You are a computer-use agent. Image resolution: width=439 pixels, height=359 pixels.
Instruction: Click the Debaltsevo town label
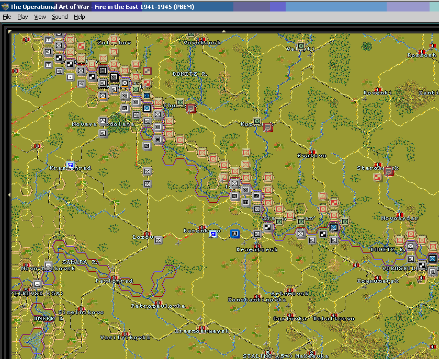click(x=334, y=318)
